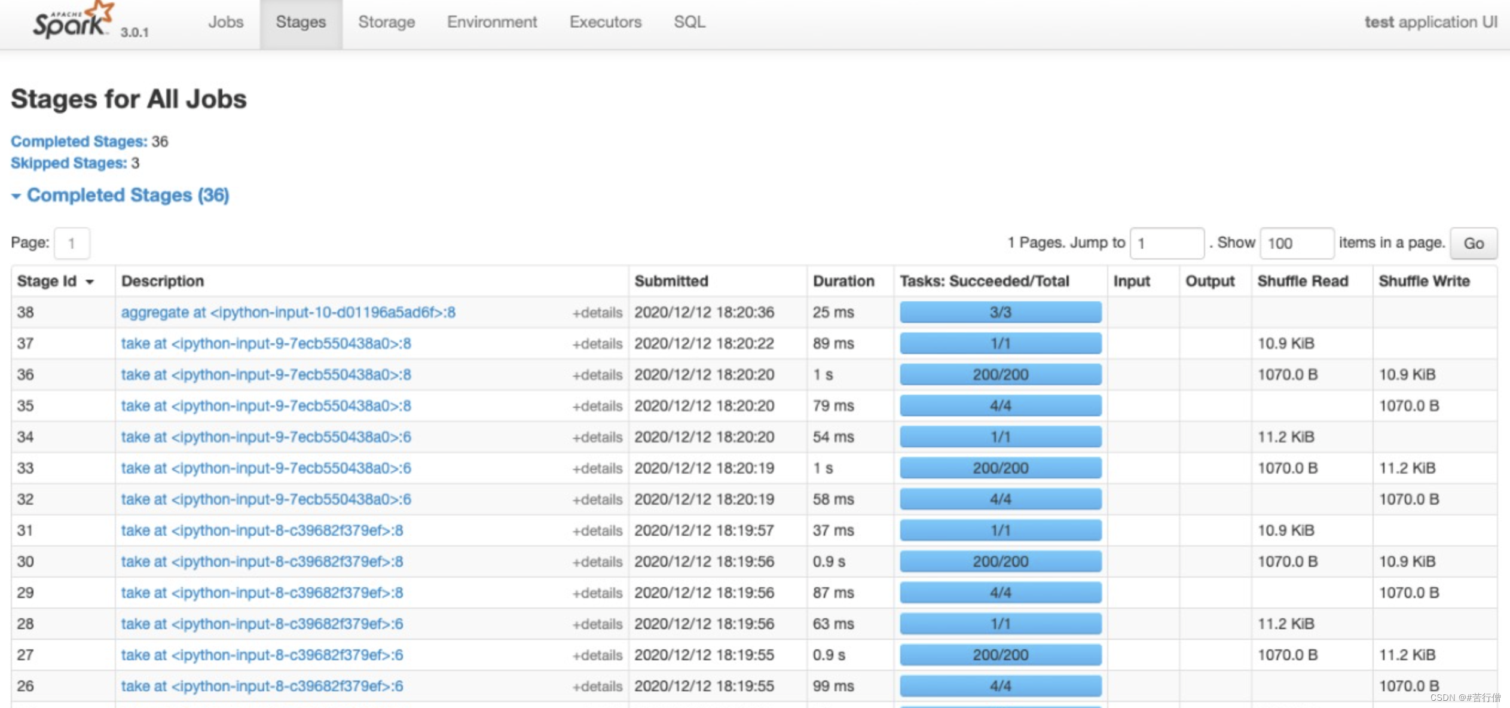Open stage 35 take at description link
This screenshot has height=708, width=1510.
click(x=266, y=405)
